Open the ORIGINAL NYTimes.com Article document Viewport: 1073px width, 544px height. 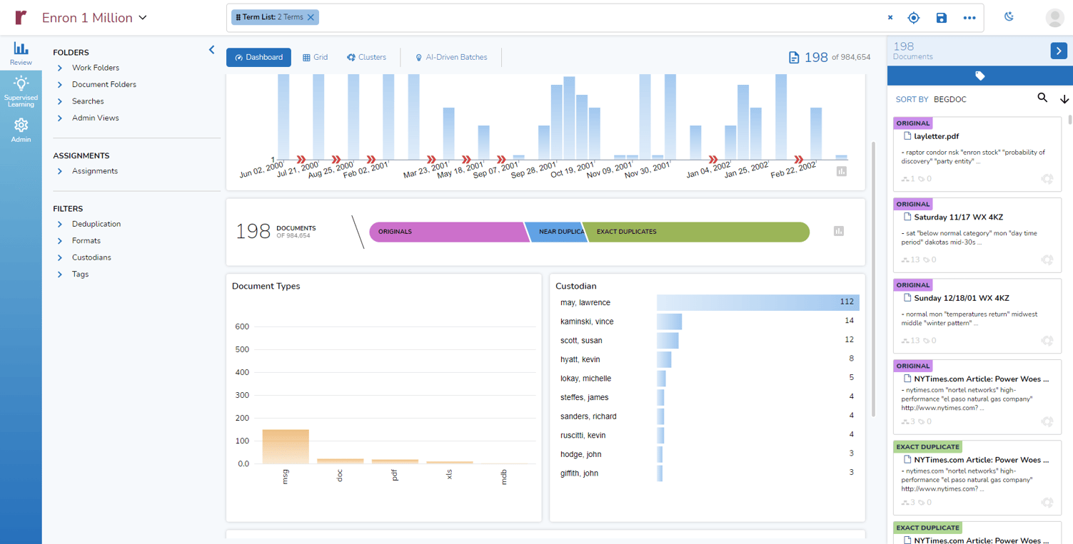coord(982,379)
